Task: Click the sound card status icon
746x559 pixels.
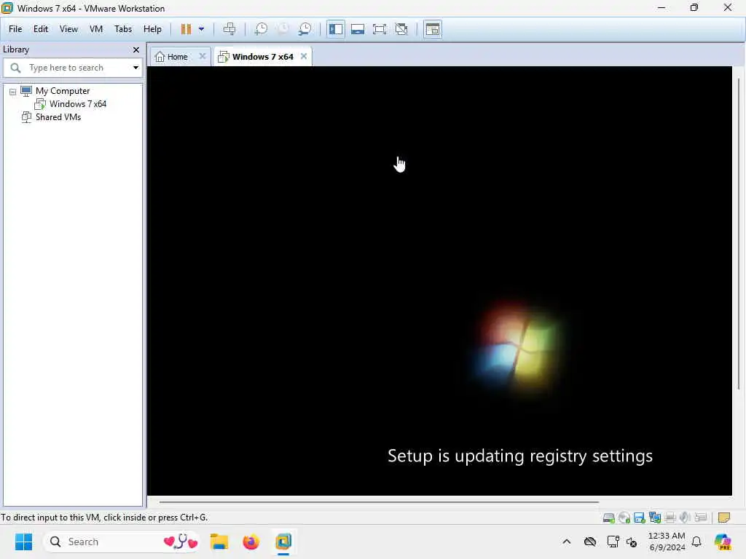Action: (x=685, y=518)
